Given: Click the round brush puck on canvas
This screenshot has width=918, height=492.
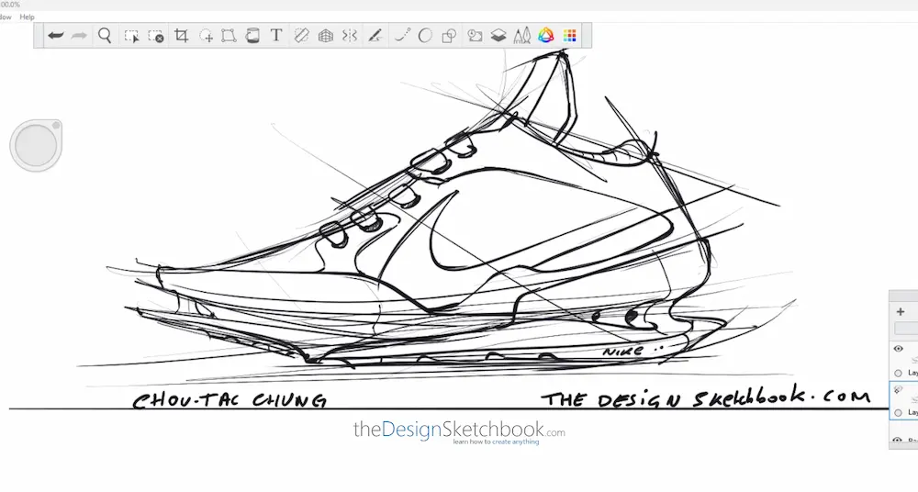Looking at the screenshot, I should point(36,145).
